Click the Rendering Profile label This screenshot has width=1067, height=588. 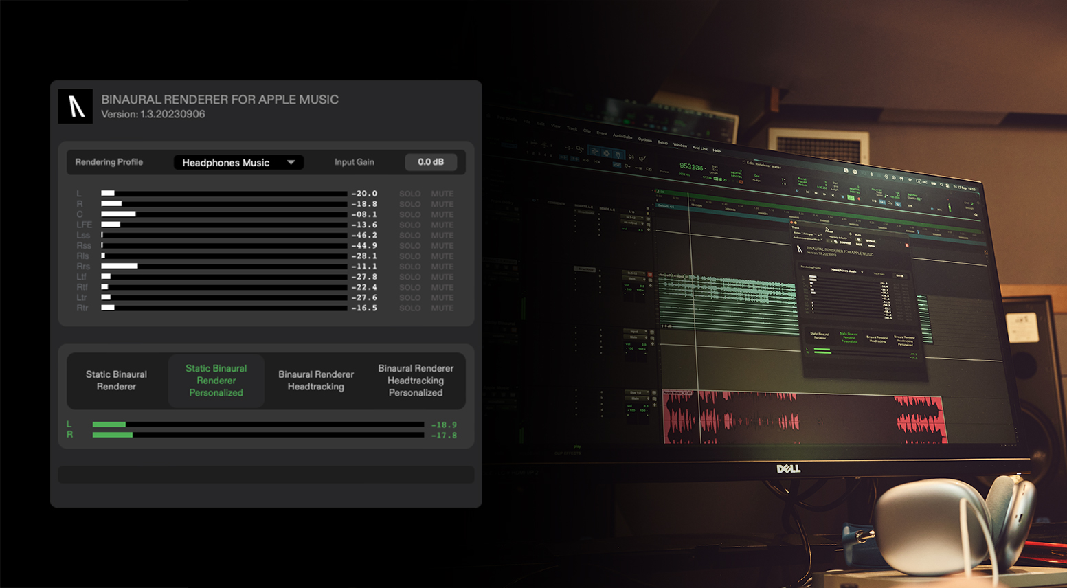(109, 162)
